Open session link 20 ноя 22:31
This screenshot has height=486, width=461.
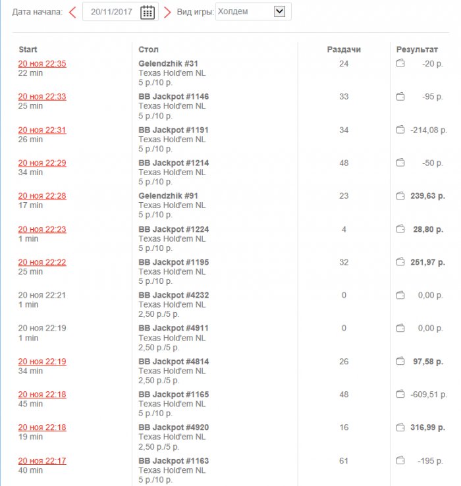(42, 130)
